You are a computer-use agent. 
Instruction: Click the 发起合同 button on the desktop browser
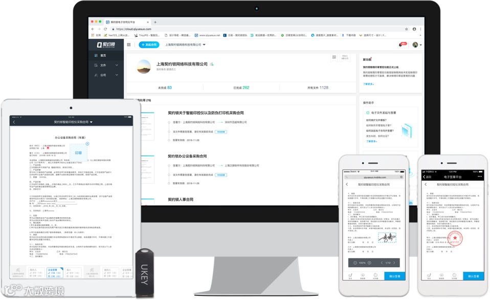point(149,45)
